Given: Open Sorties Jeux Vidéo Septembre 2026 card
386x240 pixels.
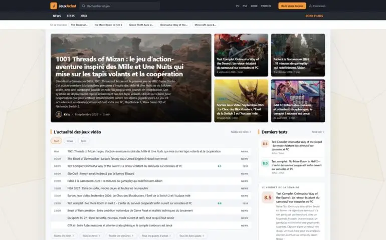Looking at the screenshot, I should point(241,101).
